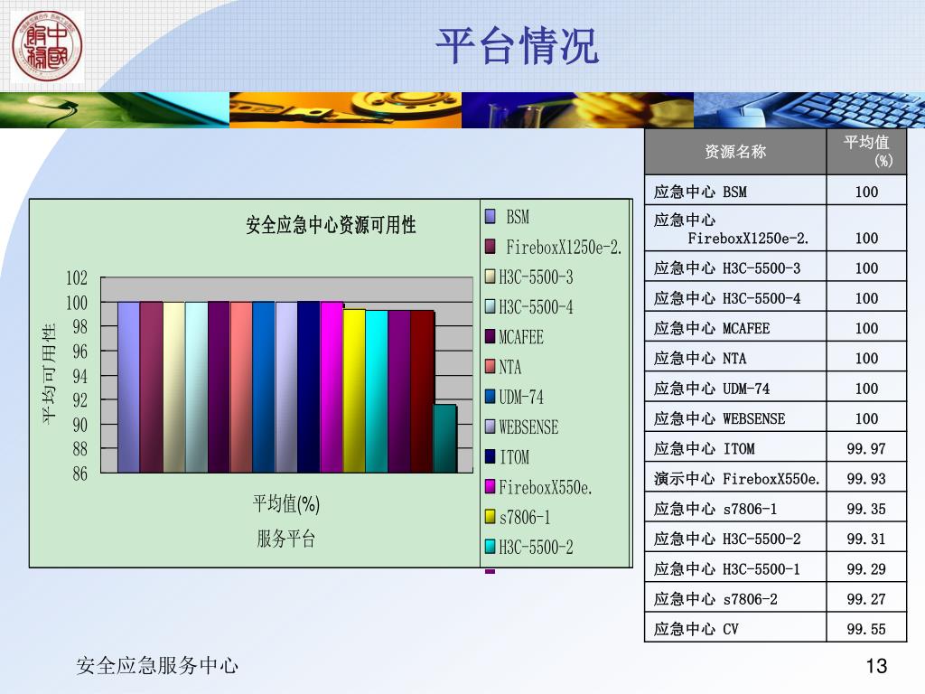The image size is (925, 694).
Task: Click the 服务平台 label under the chart
Action: tap(286, 539)
